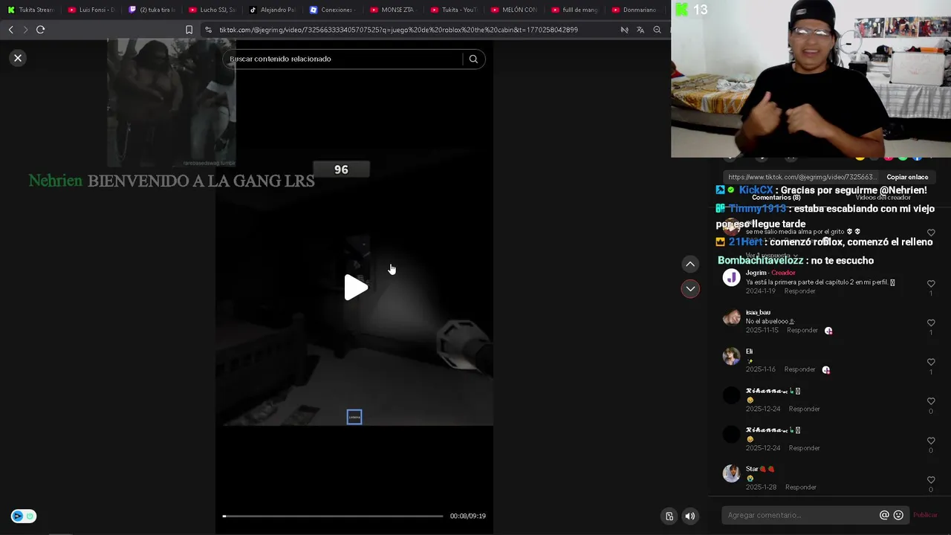Click browser back arrow
Image resolution: width=951 pixels, height=535 pixels.
click(x=10, y=30)
